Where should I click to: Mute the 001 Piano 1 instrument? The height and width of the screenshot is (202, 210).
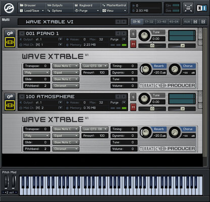coord(133,44)
